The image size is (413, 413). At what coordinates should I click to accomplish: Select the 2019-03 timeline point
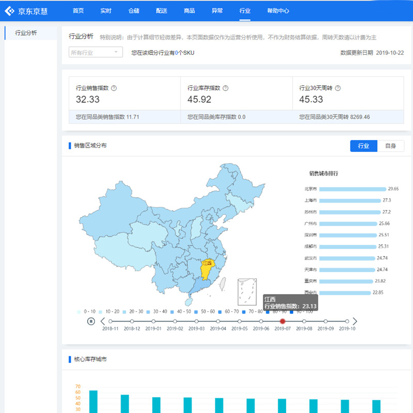196,321
